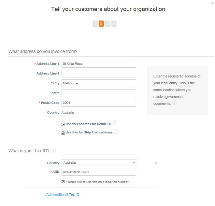Close the organization dialog

pos(212,3)
